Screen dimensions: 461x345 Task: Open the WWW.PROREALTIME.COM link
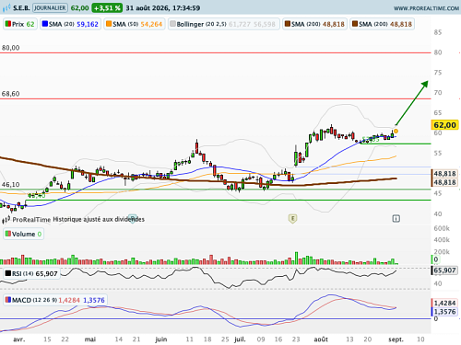(x=426, y=8)
